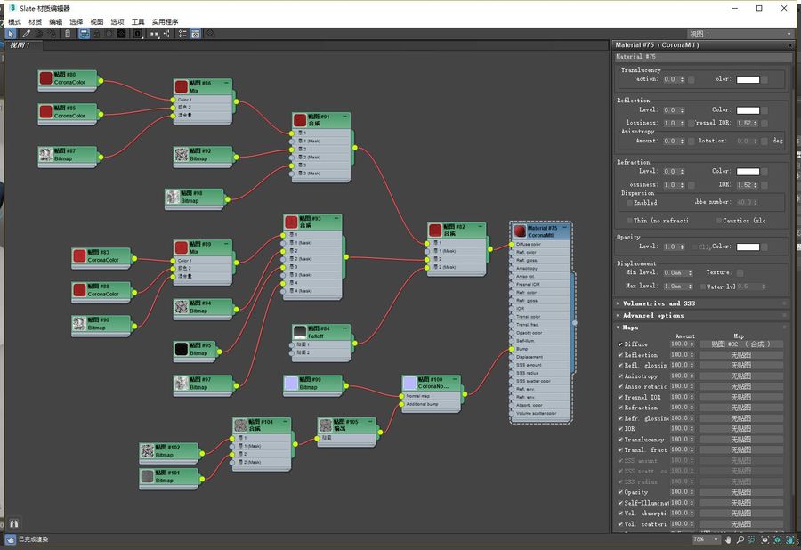801x550 pixels.
Task: Click the render status icon at bottom left
Action: pos(10,539)
